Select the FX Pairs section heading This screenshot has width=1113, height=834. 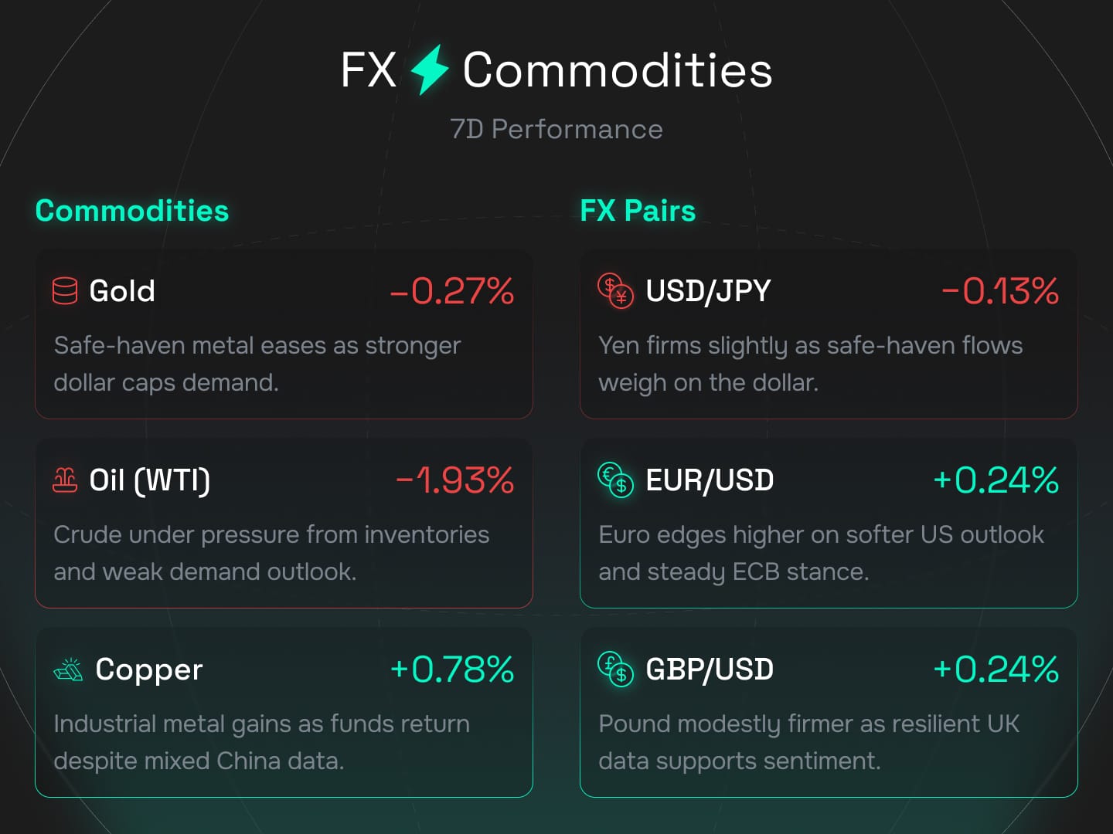638,211
